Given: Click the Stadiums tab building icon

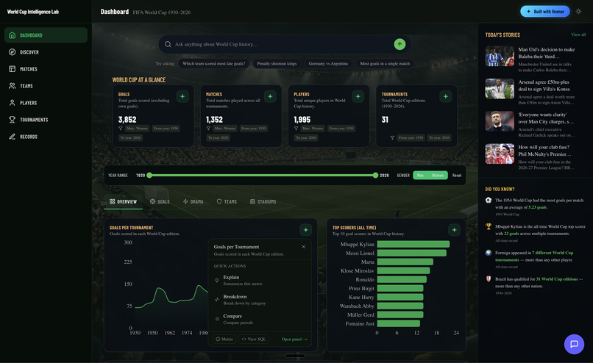Looking at the screenshot, I should coord(252,202).
